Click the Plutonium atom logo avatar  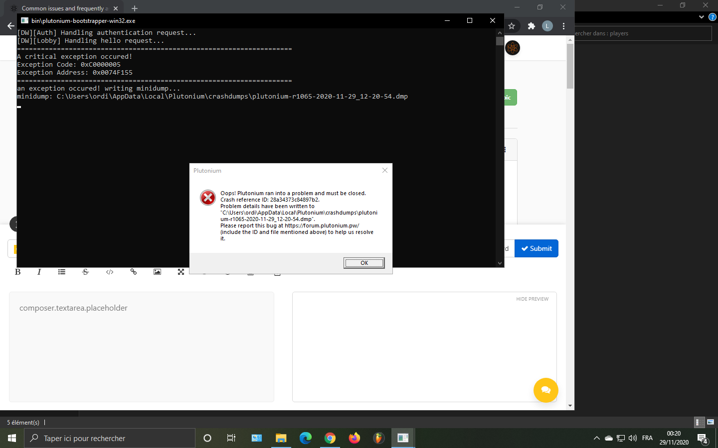point(513,48)
